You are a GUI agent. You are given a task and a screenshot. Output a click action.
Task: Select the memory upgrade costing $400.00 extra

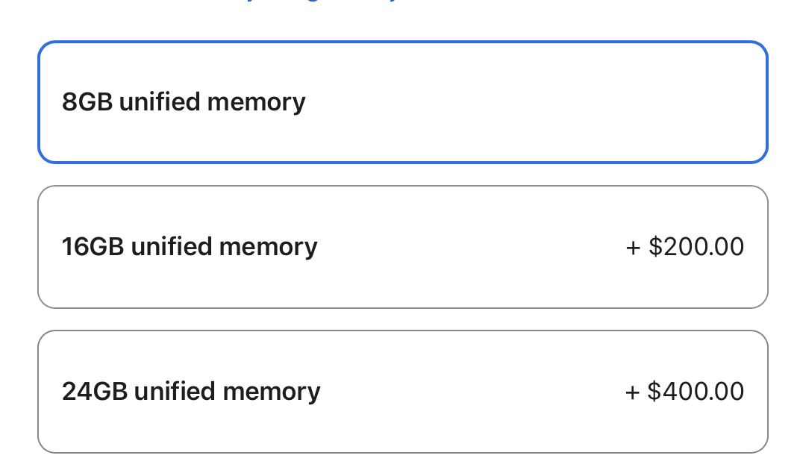click(x=402, y=391)
